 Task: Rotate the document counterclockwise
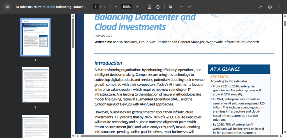(x=158, y=7)
